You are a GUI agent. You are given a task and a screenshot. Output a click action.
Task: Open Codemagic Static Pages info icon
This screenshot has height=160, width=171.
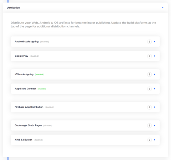[149, 125]
